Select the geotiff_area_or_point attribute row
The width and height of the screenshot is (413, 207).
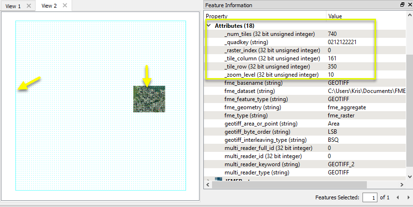pyautogui.click(x=305, y=124)
